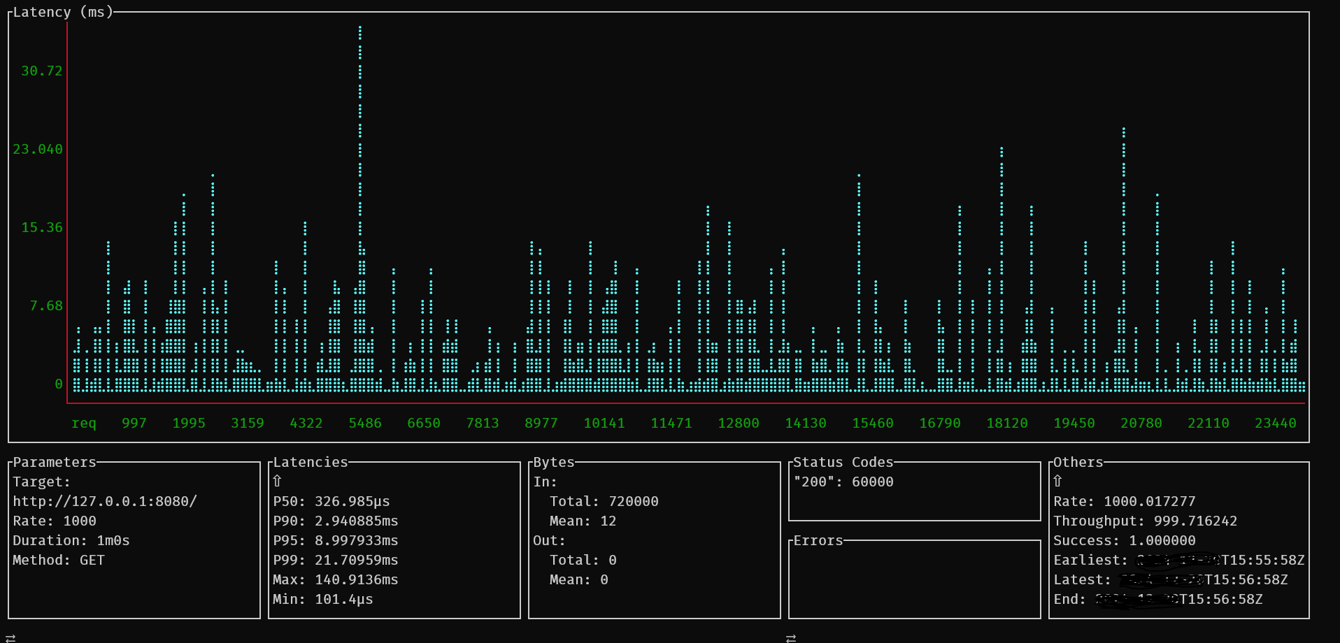Click the P50 latency value line
Viewport: 1340px width, 643px height.
pos(332,501)
